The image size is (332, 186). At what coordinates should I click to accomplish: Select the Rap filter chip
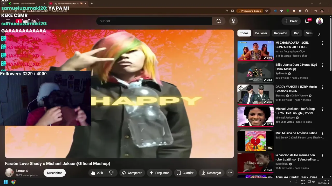tap(296, 33)
